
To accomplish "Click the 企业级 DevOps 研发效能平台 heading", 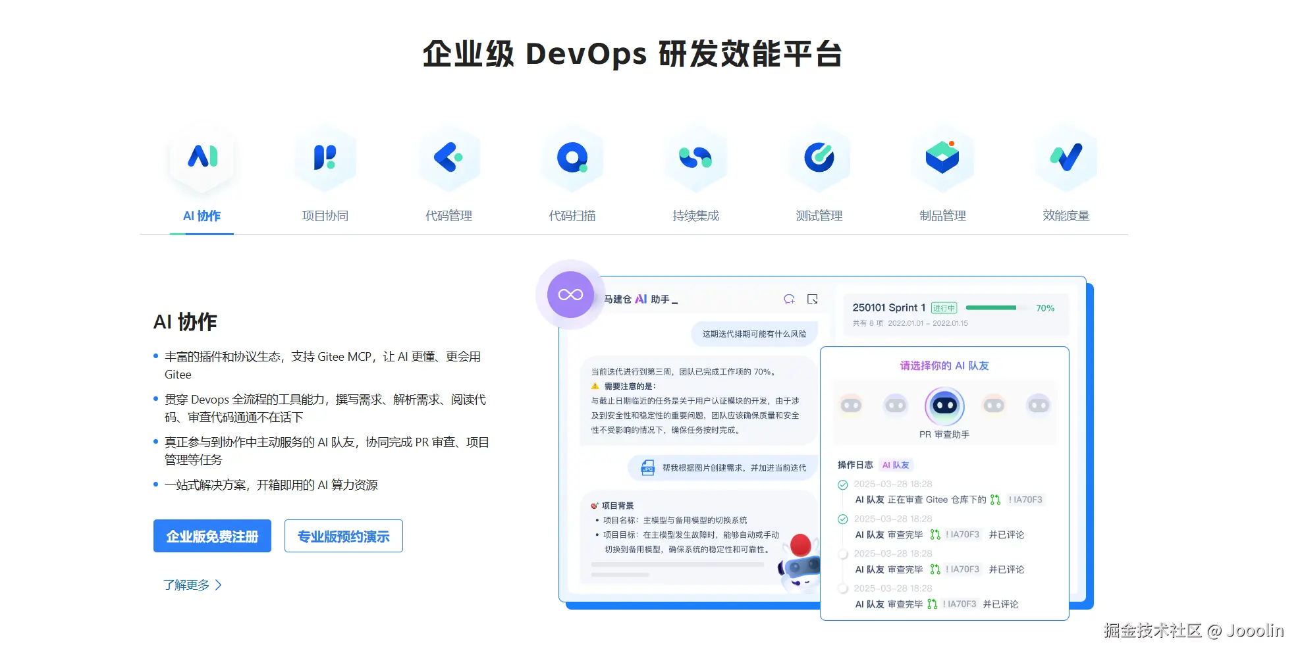I will [632, 54].
